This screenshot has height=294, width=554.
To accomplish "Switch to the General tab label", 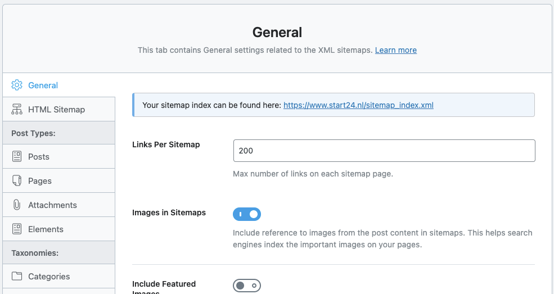I will coord(43,85).
